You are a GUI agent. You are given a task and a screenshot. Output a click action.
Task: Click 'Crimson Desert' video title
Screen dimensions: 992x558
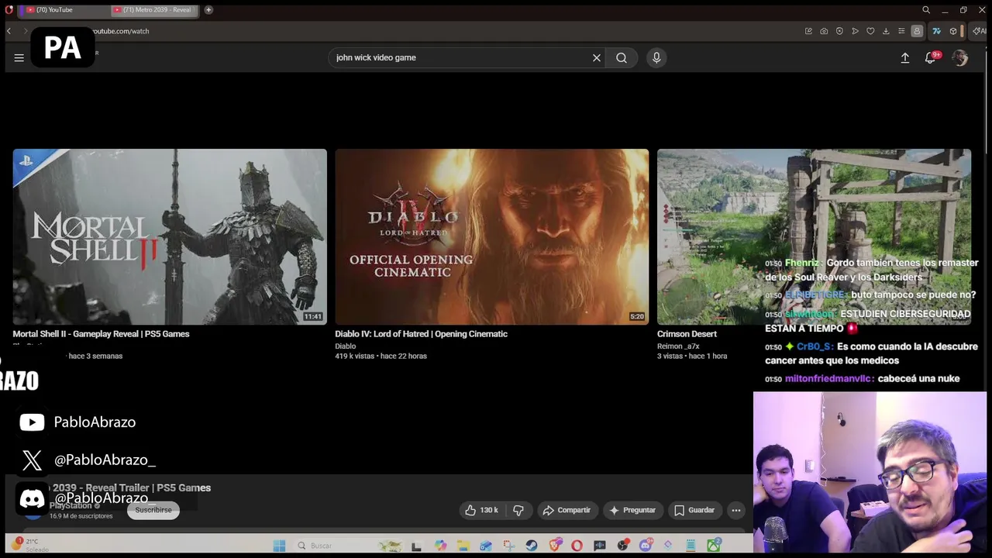(x=687, y=334)
